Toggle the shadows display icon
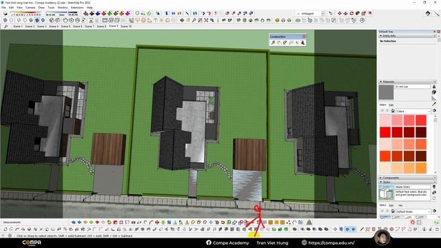Viewport: 441px width, 248px height. click(6, 14)
